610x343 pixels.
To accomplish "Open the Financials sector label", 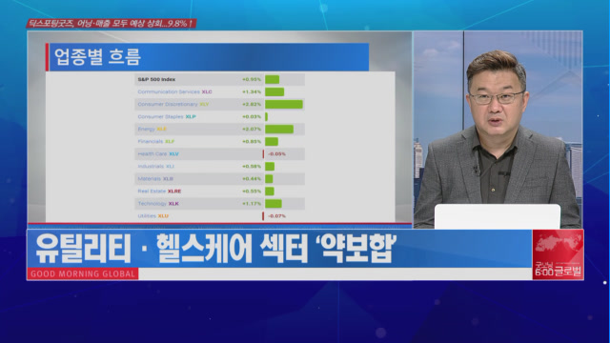I will point(151,142).
